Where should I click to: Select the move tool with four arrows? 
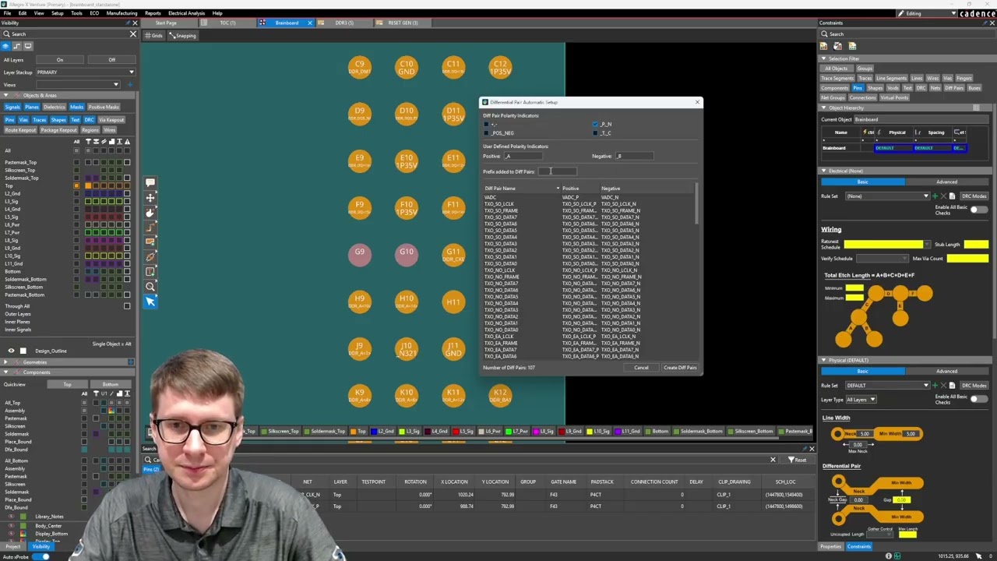(150, 198)
